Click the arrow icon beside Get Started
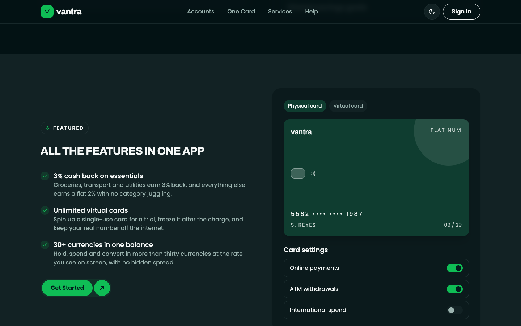The image size is (521, 326). (x=102, y=288)
